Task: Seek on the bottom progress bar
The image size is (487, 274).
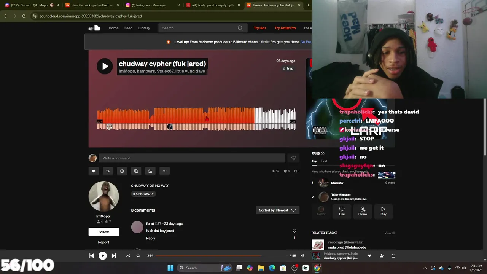Action: pyautogui.click(x=222, y=256)
